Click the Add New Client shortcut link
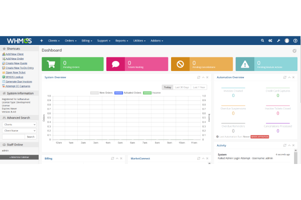 coord(16,53)
